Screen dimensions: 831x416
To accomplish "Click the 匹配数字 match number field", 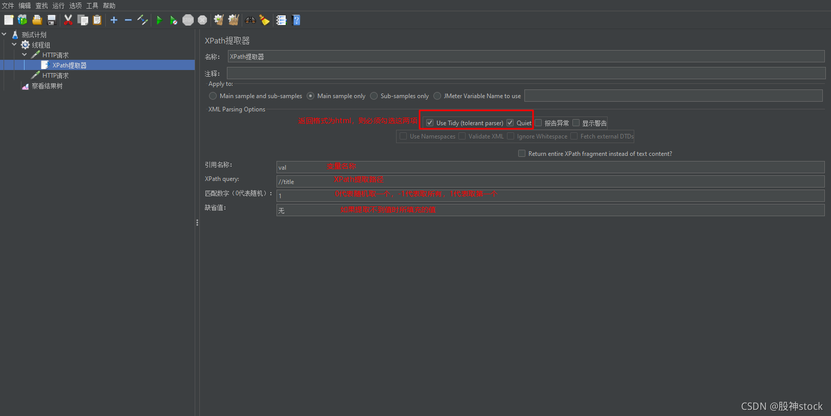I will (550, 196).
